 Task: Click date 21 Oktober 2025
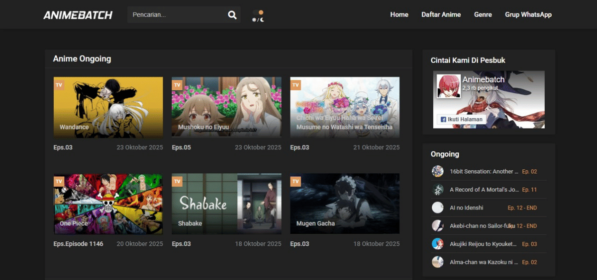377,147
